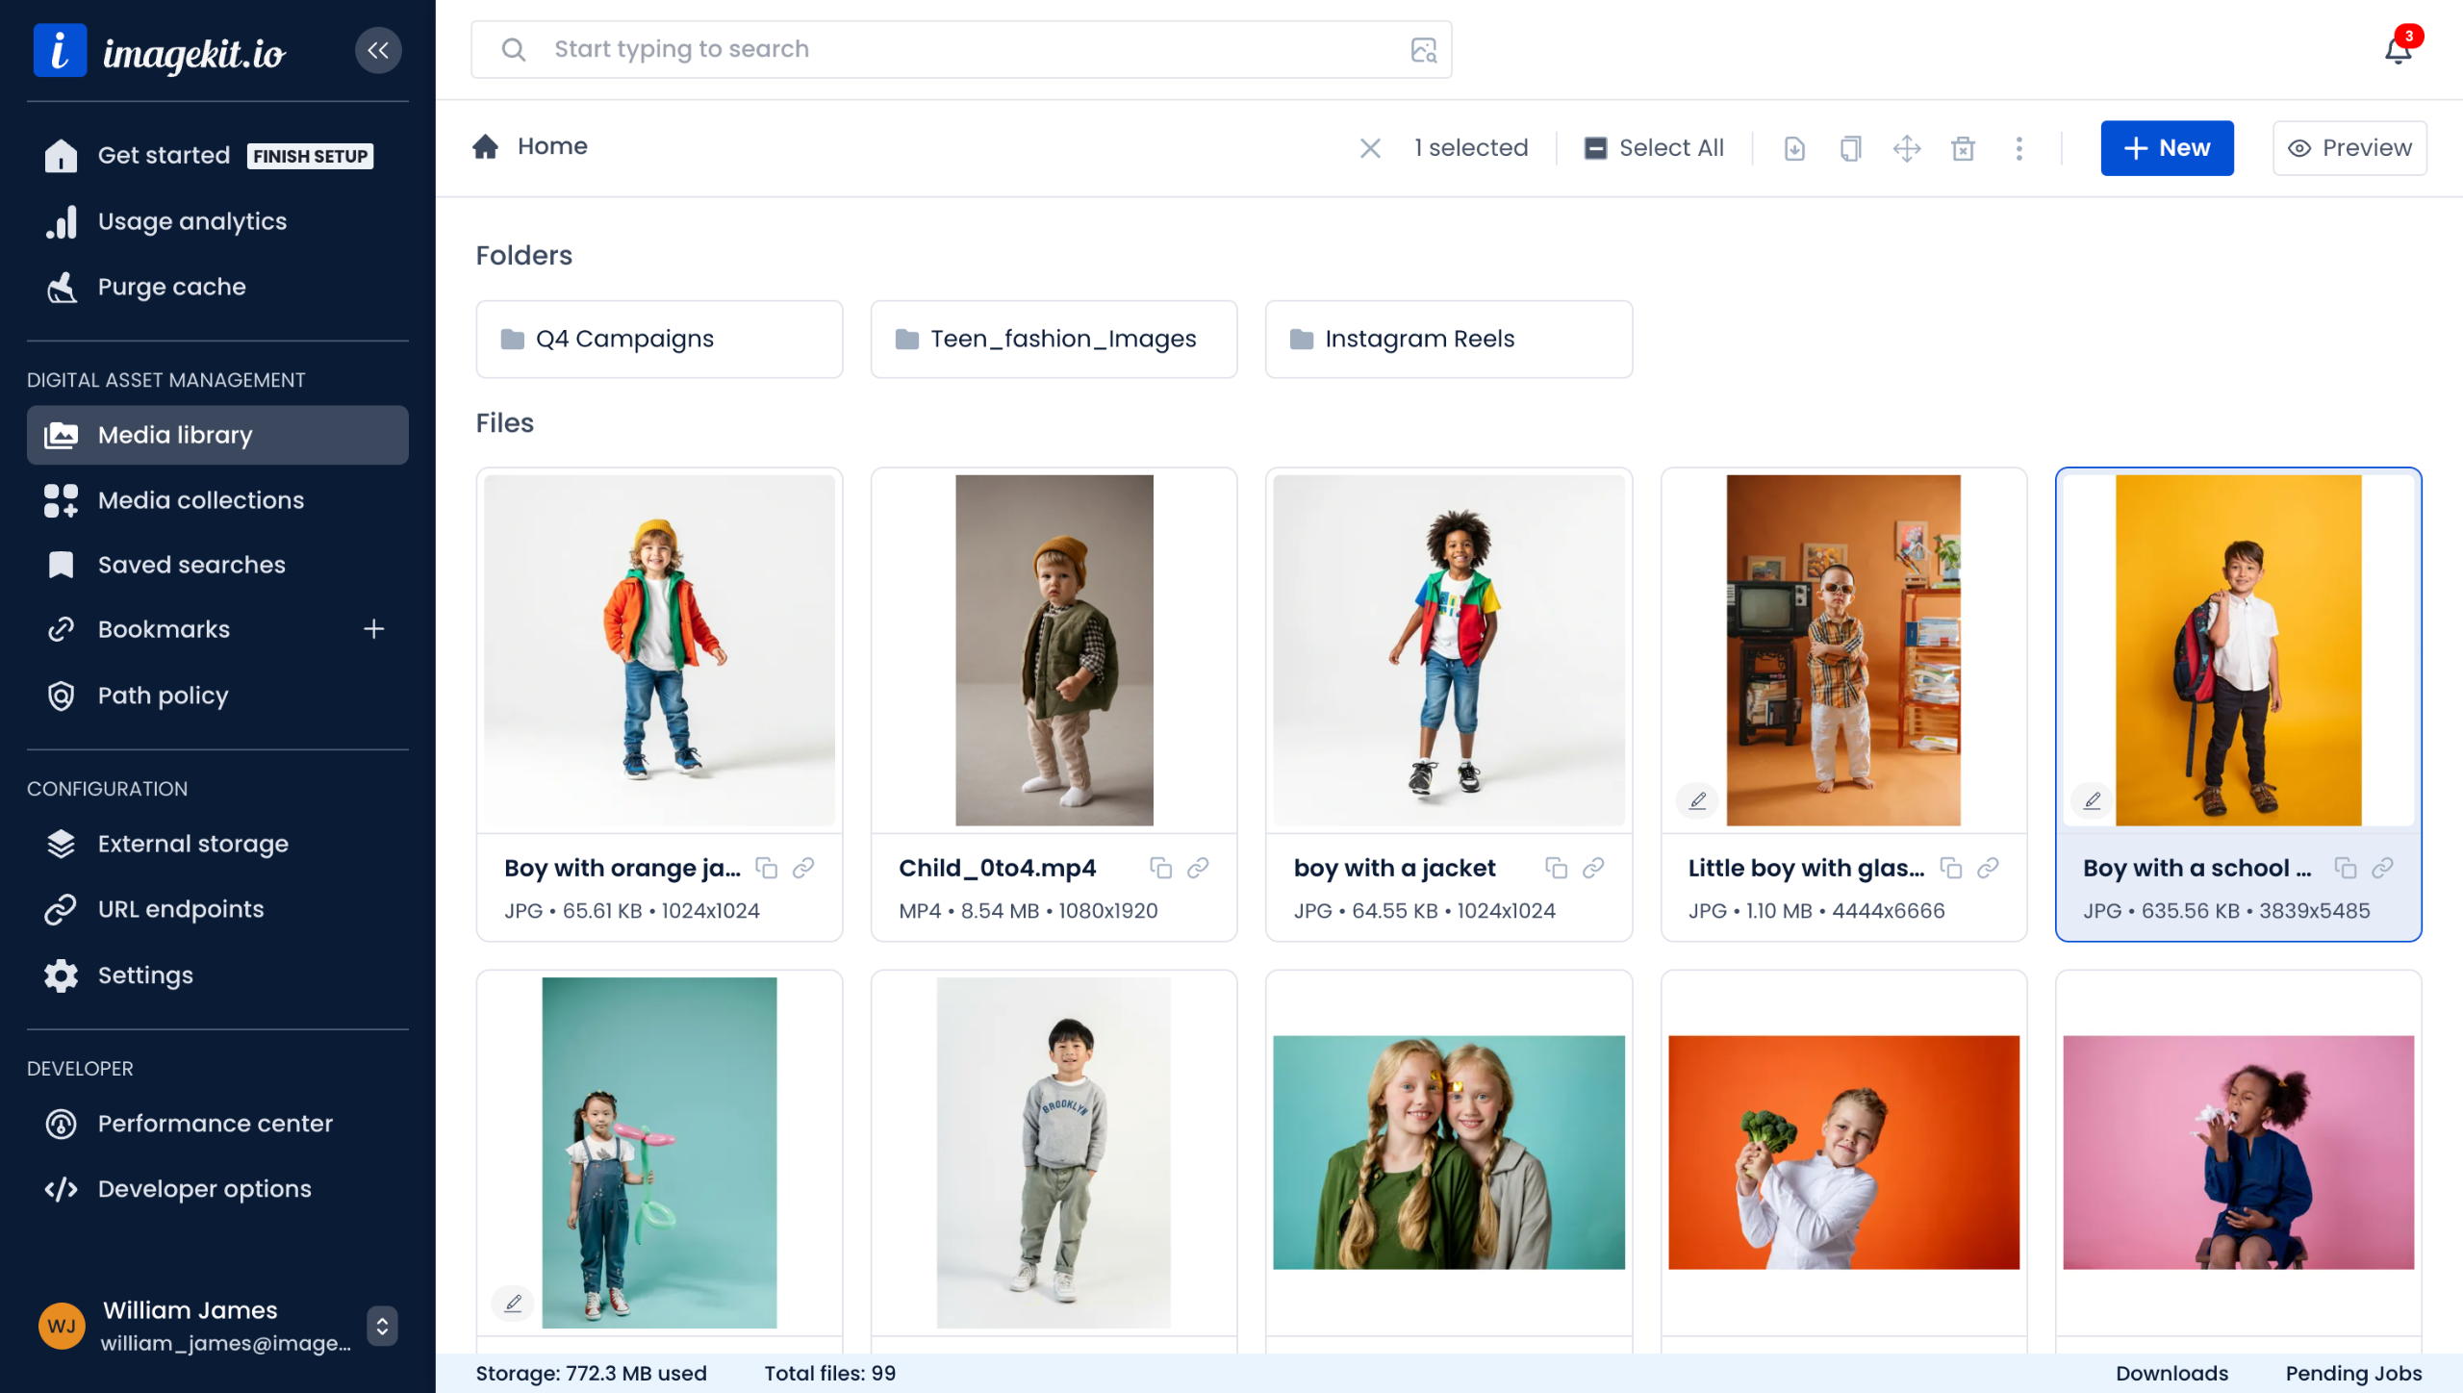2463x1393 pixels.
Task: Go to URL endpoints in the sidebar
Action: [181, 909]
